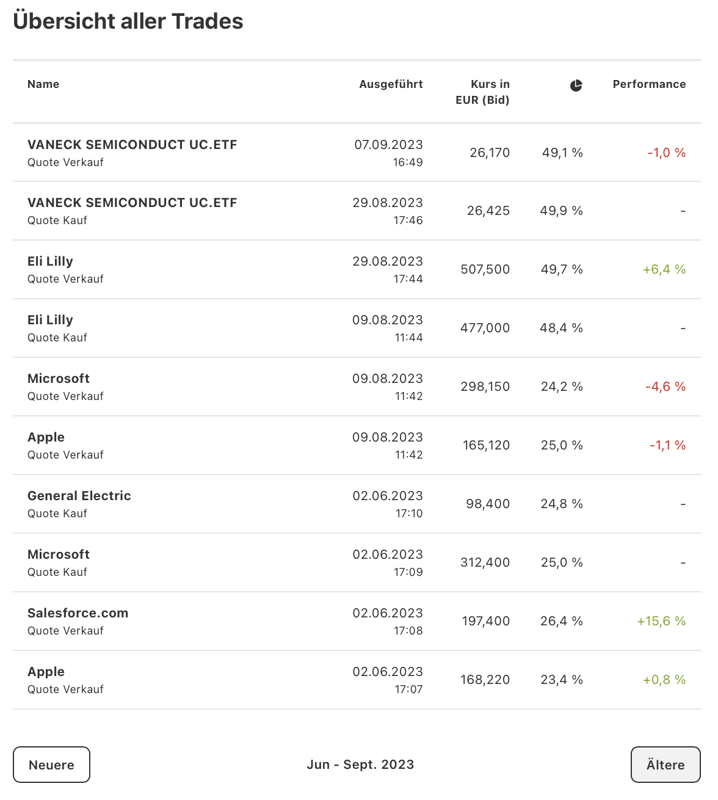This screenshot has height=800, width=718.
Task: Select the Eli Lilly Quote Kauf row
Action: coord(50,321)
